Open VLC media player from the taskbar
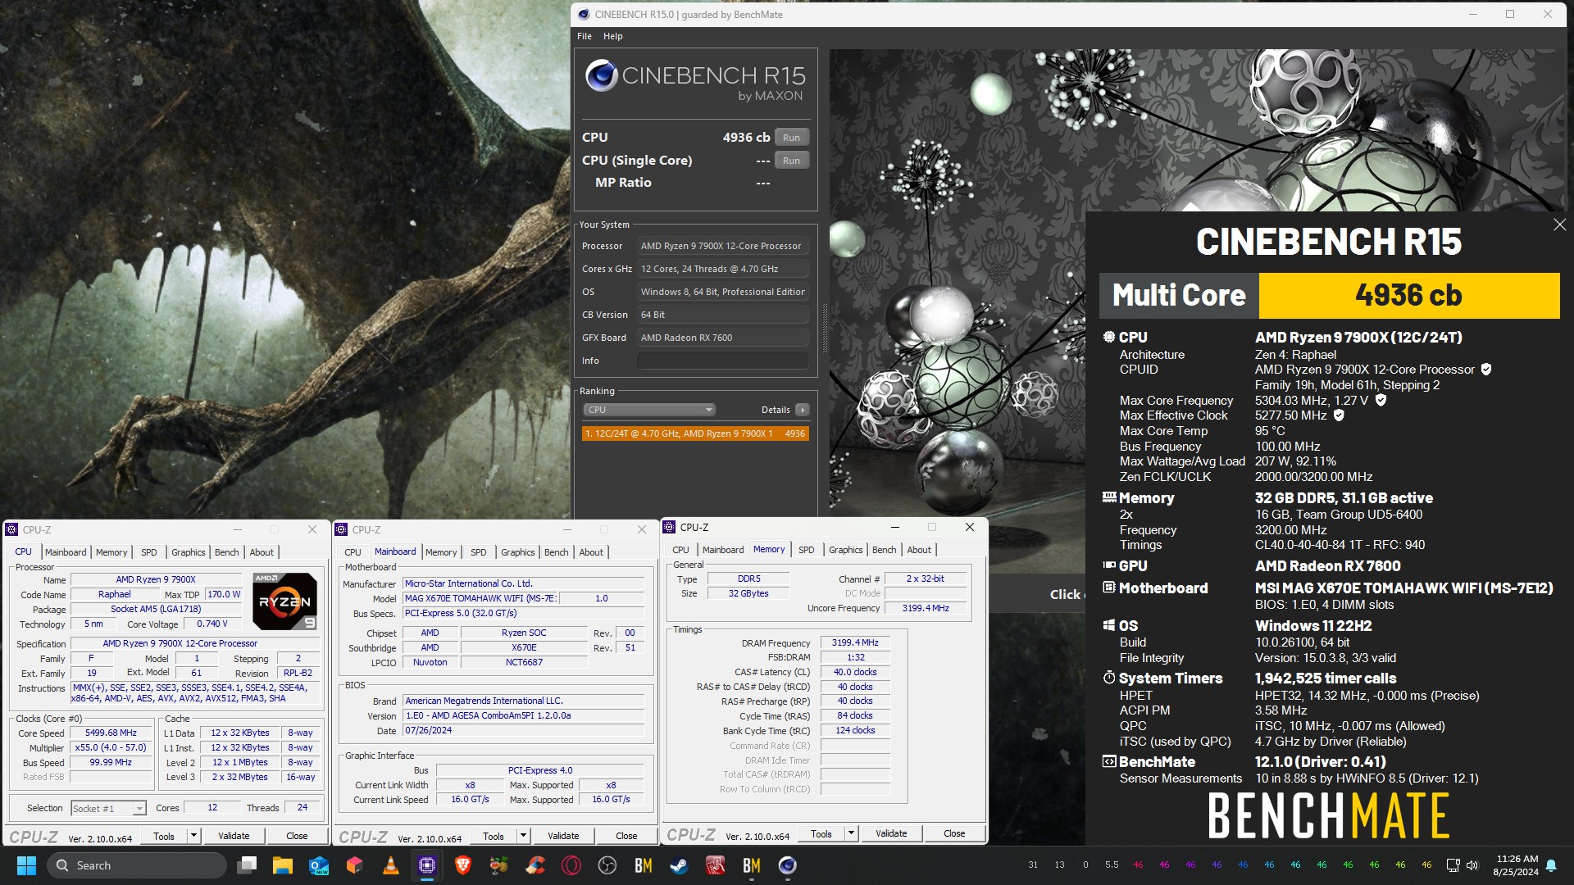The height and width of the screenshot is (885, 1574). [391, 865]
